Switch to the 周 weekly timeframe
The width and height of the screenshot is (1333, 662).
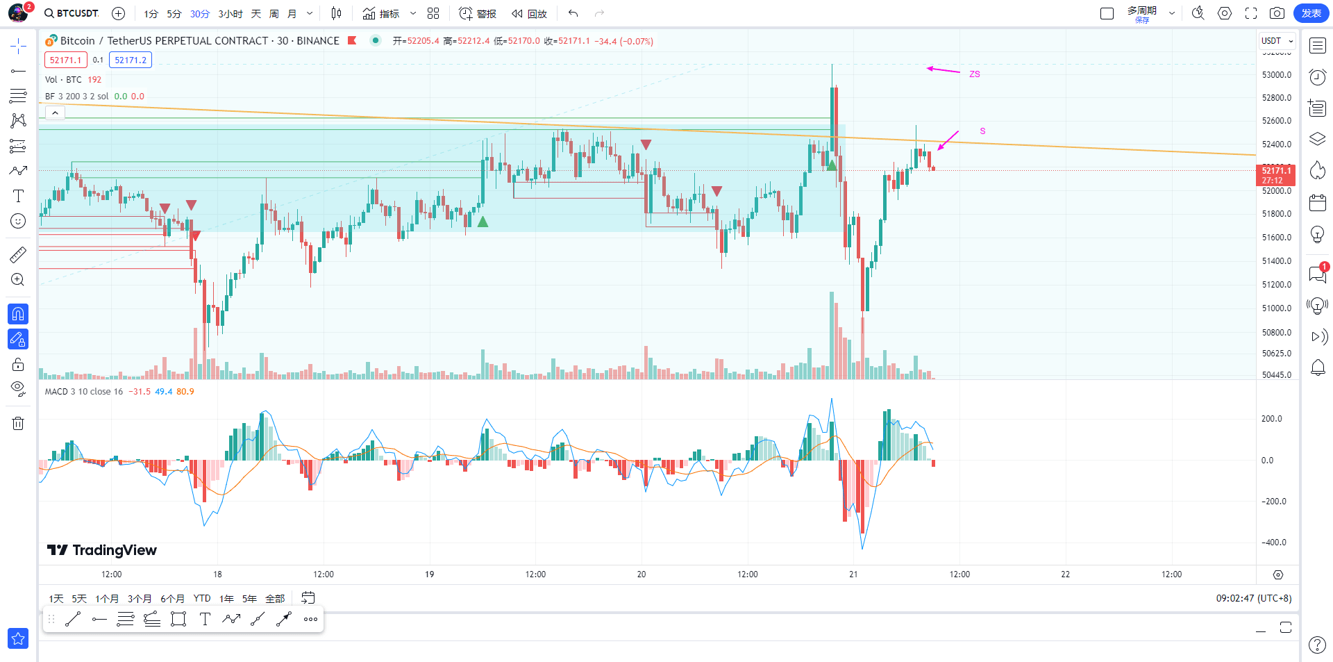click(x=274, y=14)
